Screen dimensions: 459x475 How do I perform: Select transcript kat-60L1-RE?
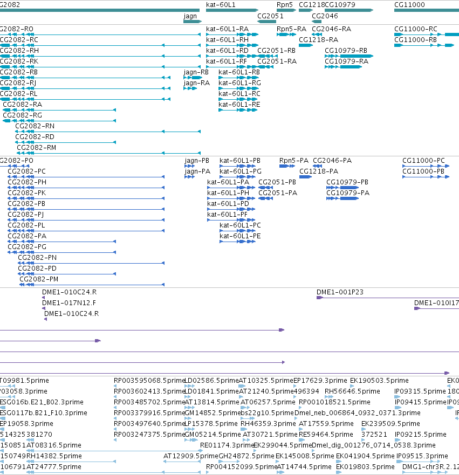click(x=239, y=105)
